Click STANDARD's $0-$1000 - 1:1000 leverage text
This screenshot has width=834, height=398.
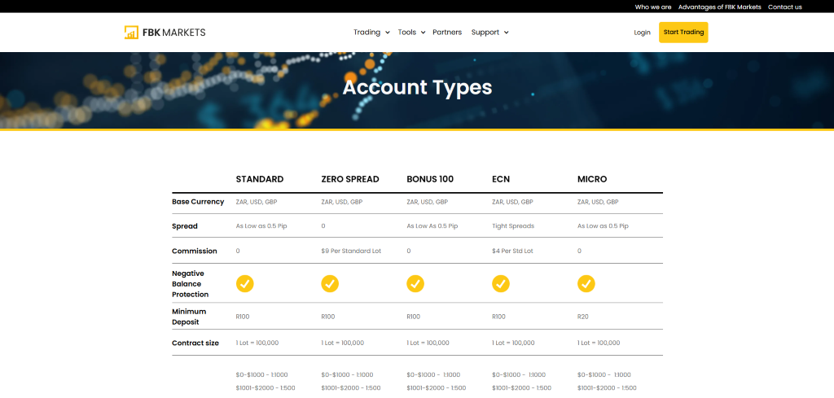click(x=261, y=374)
